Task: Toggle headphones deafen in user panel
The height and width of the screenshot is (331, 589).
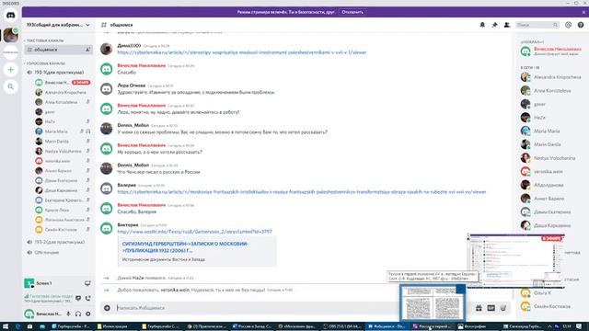Action: (78, 314)
